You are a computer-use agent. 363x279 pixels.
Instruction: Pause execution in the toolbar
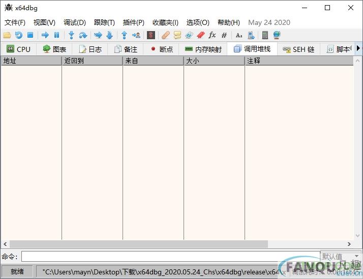point(57,35)
